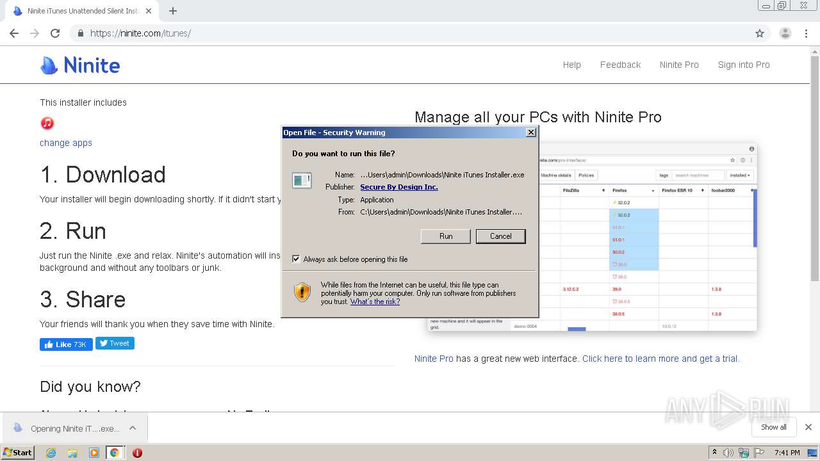Close the Open File Security Warning dialog

coord(530,133)
